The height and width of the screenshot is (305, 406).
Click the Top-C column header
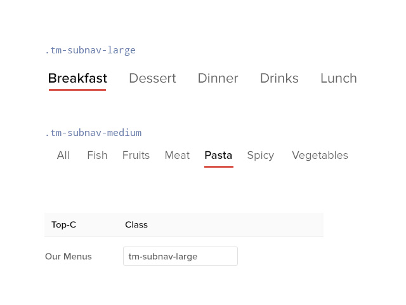coord(63,224)
